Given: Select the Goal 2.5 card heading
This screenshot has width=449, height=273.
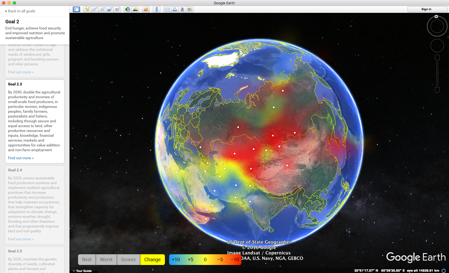Looking at the screenshot, I should point(15,251).
